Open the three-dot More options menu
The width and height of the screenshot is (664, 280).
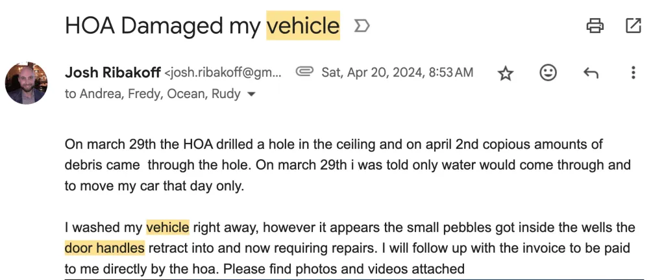(633, 73)
